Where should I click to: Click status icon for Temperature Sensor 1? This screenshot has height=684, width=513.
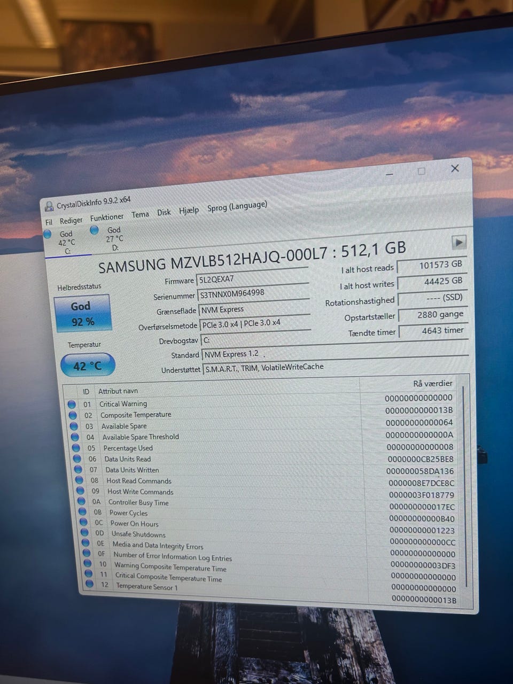click(90, 584)
